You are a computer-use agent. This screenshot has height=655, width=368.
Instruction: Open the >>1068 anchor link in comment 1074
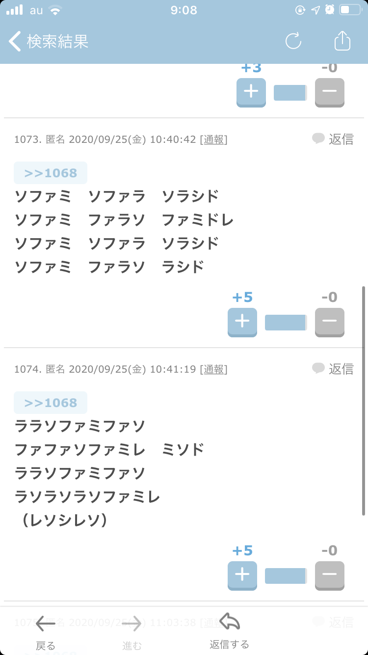[x=51, y=403]
